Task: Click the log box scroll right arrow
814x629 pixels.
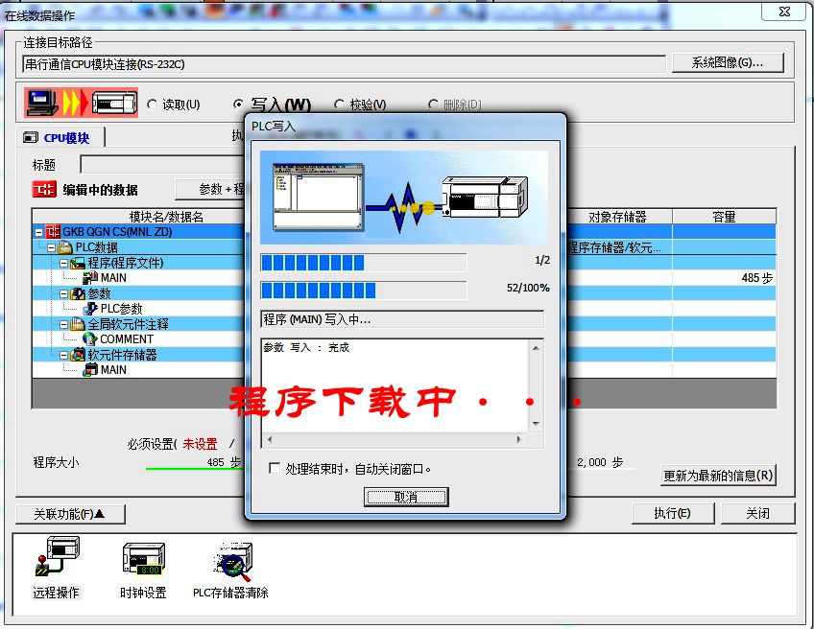Action: click(518, 440)
